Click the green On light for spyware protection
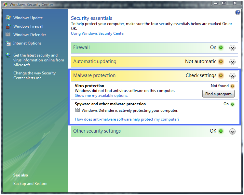Viewport: 244px width, 195px height. click(x=232, y=104)
